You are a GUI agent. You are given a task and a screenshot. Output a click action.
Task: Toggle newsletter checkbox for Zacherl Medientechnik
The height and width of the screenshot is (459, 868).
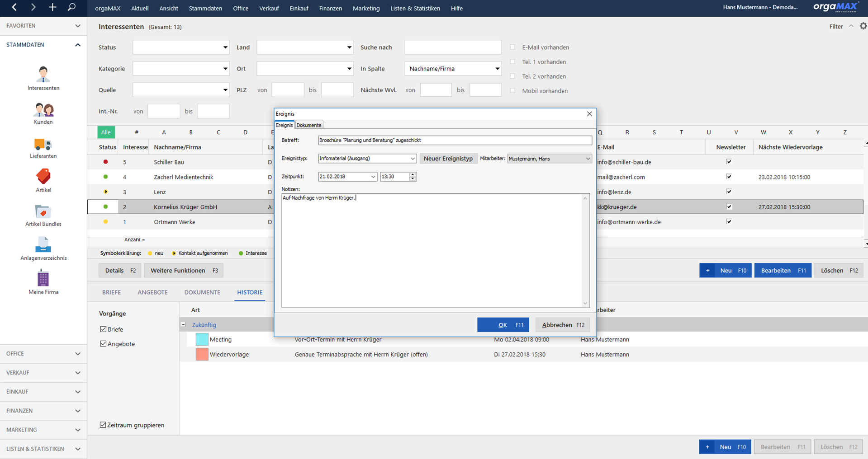click(729, 176)
